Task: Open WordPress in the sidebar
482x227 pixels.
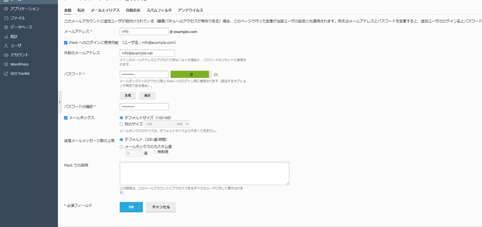Action: [x=20, y=64]
